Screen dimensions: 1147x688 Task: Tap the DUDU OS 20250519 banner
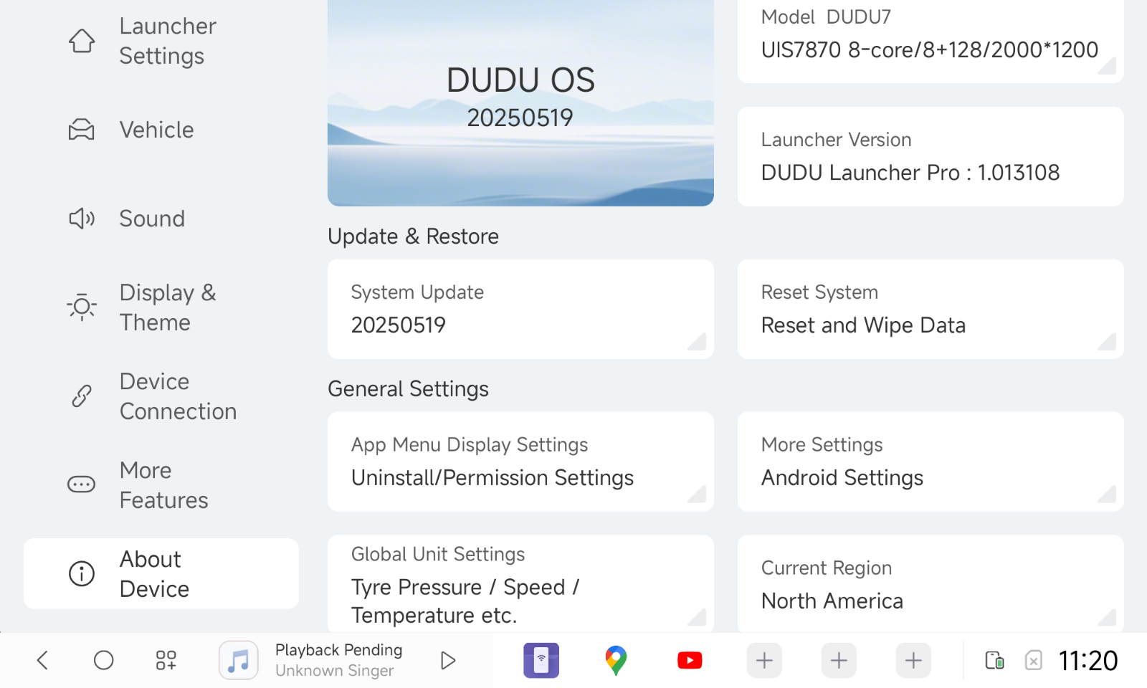[x=520, y=102]
